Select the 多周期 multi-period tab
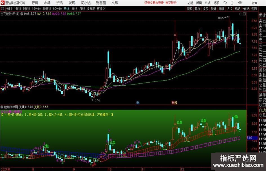The width and height of the screenshot is (266, 171). coord(91,9)
